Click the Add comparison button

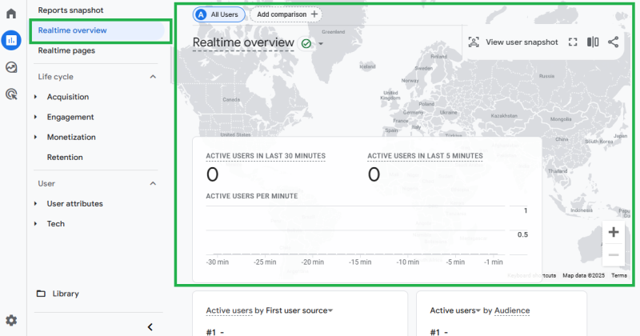click(x=286, y=14)
